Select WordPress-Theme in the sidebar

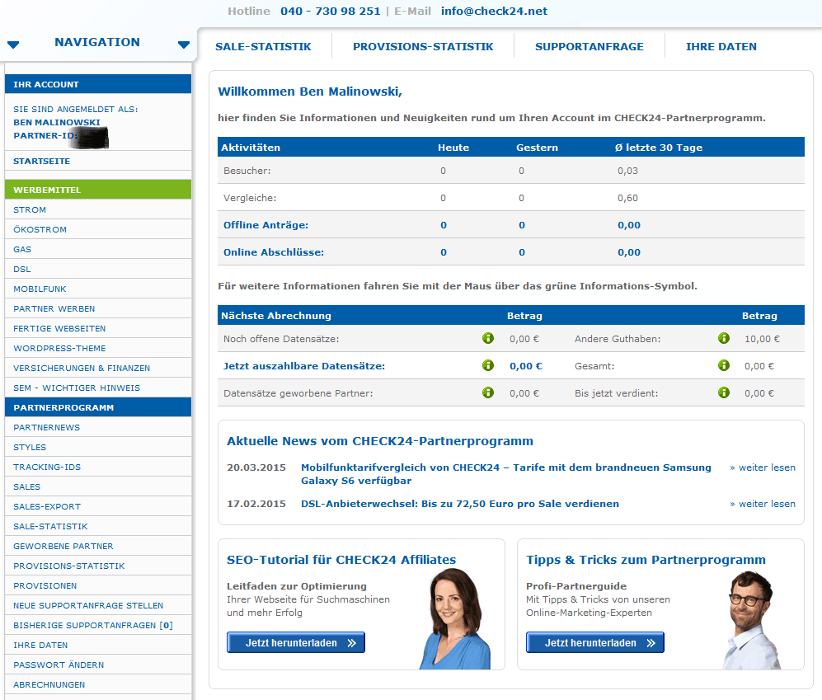[x=98, y=348]
